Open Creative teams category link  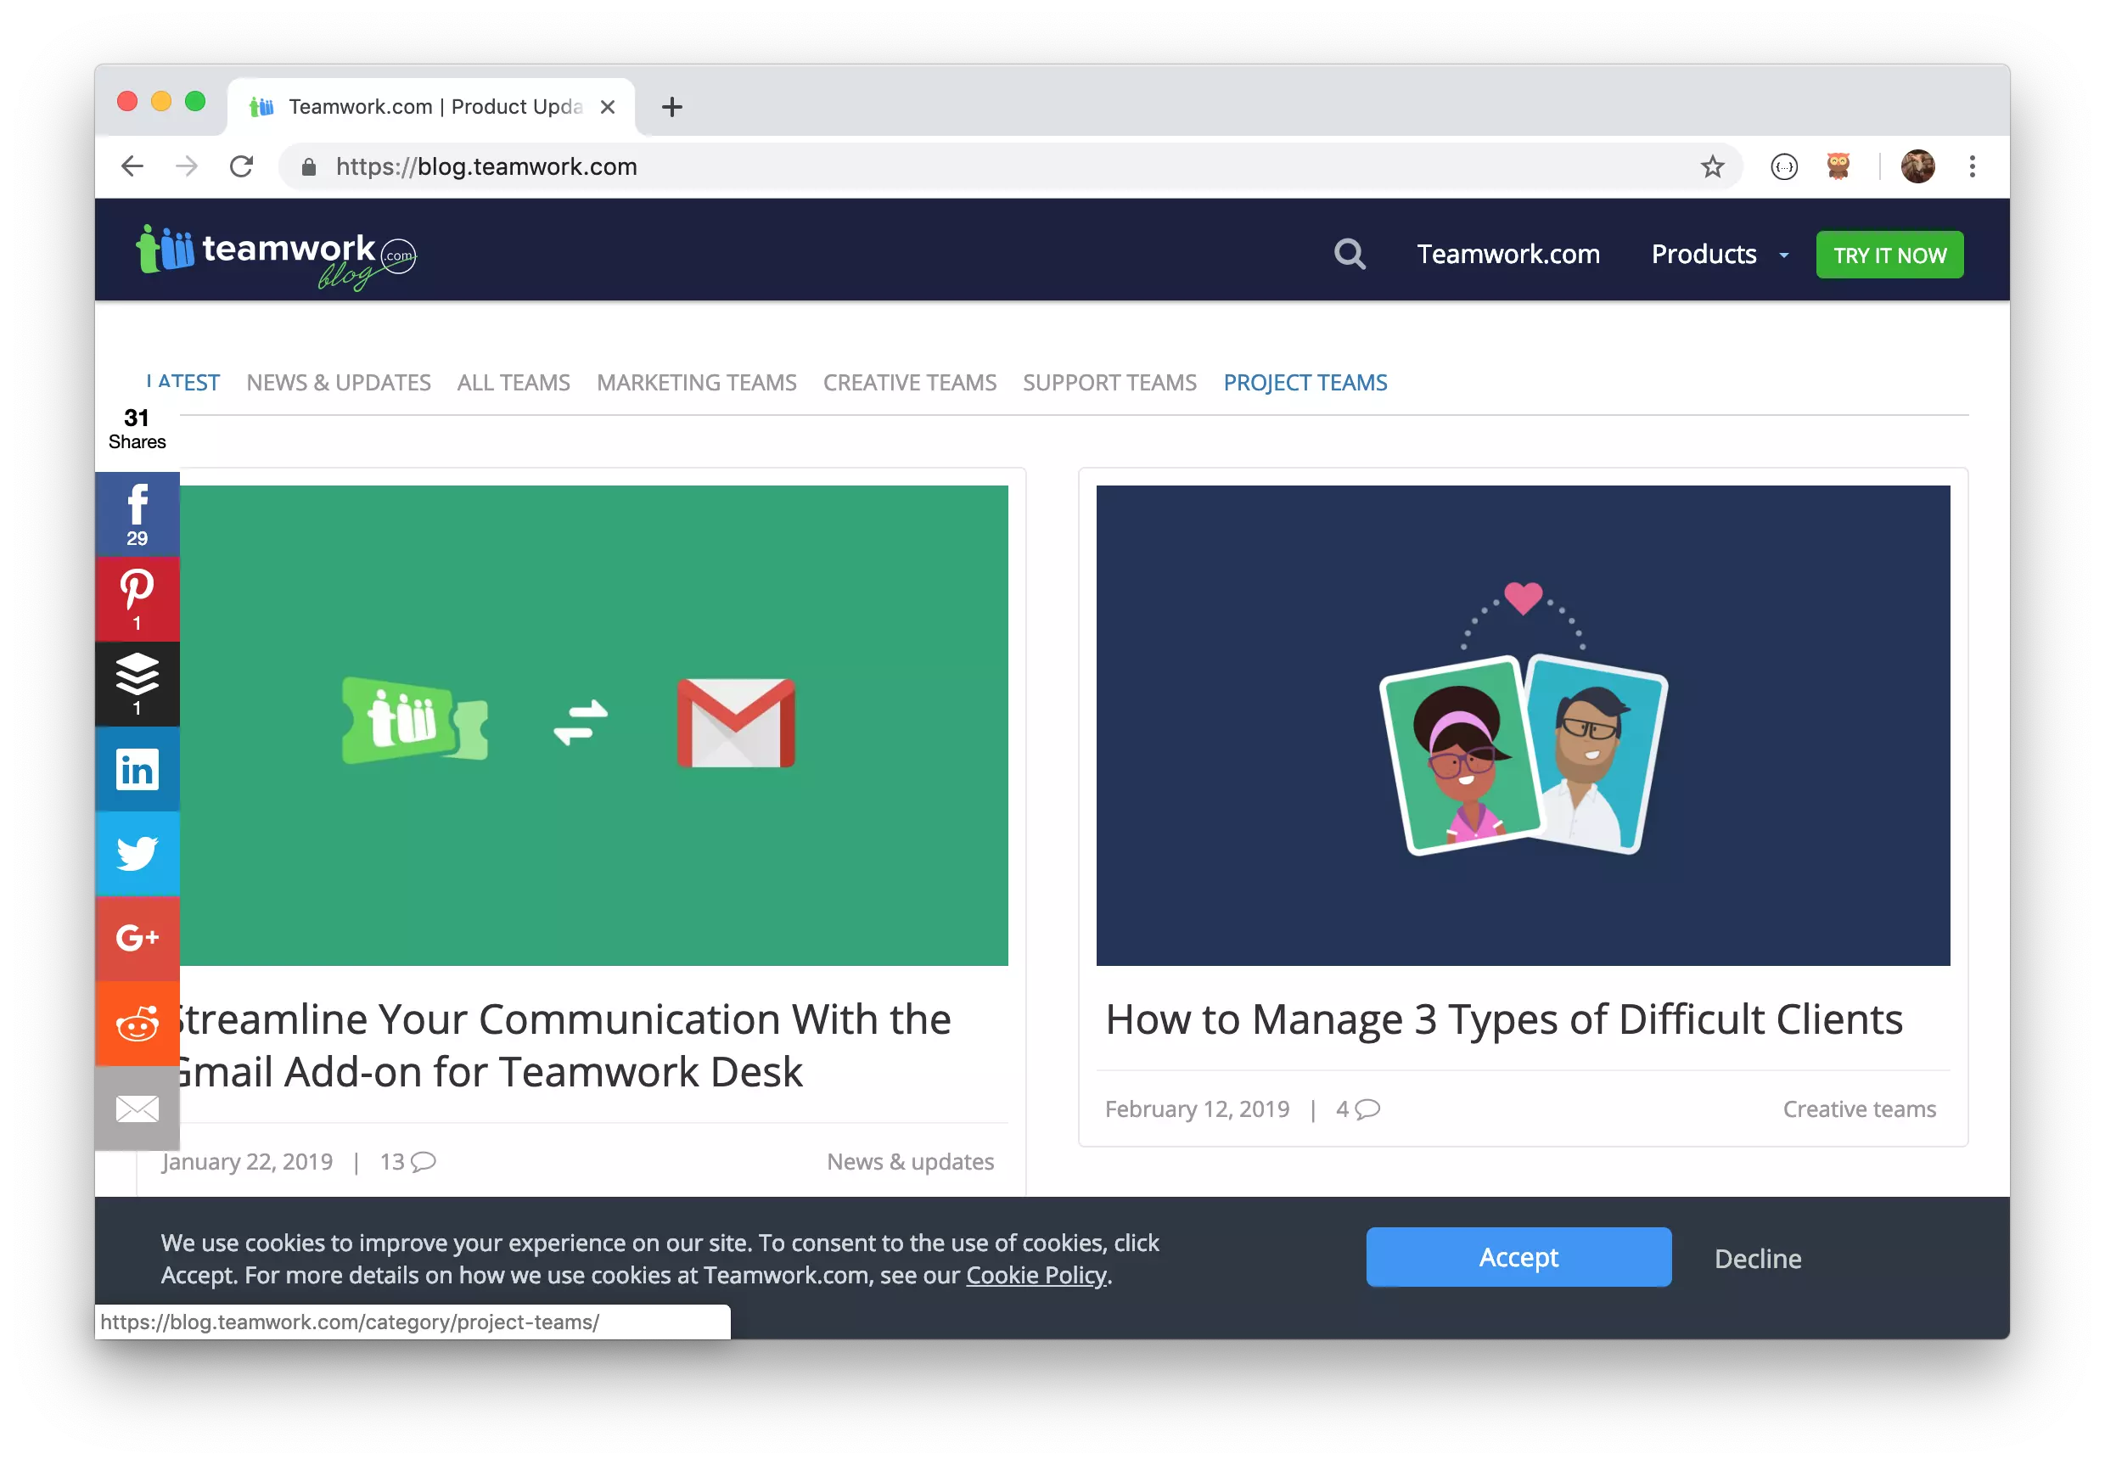click(x=1860, y=1109)
